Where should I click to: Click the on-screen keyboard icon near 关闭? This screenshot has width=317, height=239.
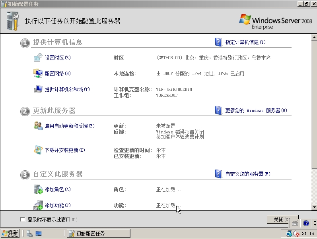295,223
